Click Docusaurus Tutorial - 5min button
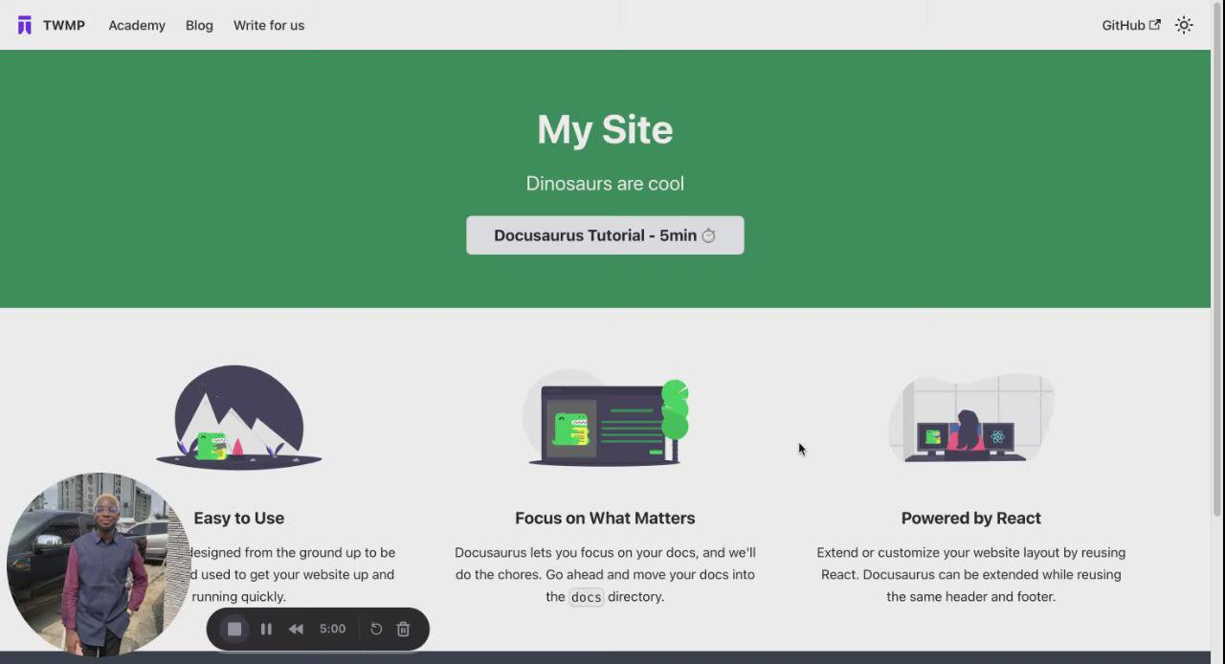The image size is (1225, 664). [x=605, y=235]
